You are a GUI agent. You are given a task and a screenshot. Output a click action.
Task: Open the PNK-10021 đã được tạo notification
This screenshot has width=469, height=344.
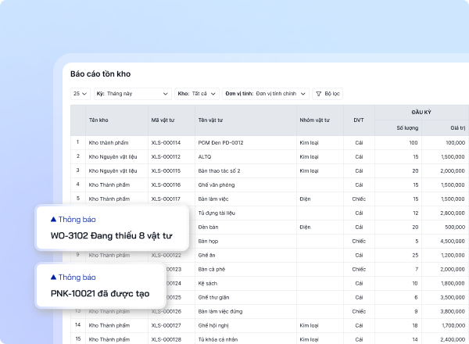[x=101, y=285]
